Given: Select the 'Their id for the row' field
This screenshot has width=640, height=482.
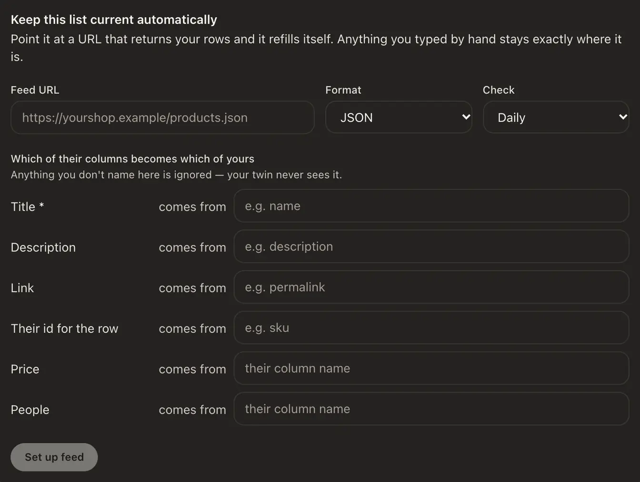Looking at the screenshot, I should pos(431,328).
